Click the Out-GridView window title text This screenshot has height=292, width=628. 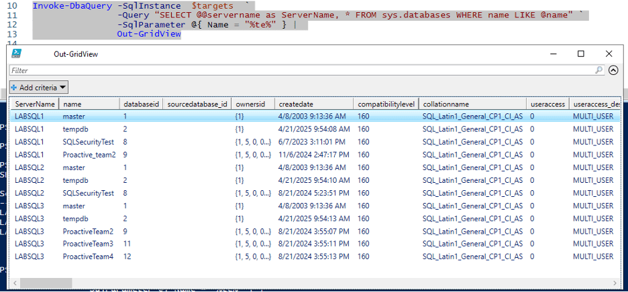point(76,54)
